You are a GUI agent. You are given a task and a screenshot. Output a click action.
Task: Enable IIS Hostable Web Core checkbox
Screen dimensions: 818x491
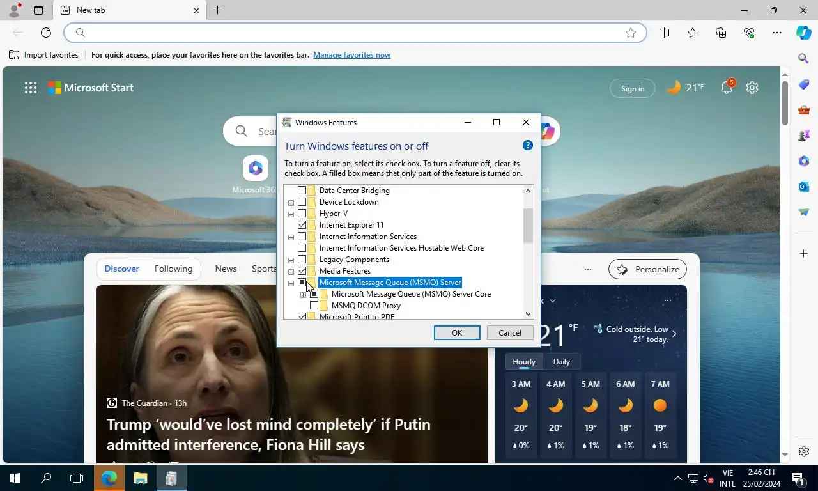(302, 248)
